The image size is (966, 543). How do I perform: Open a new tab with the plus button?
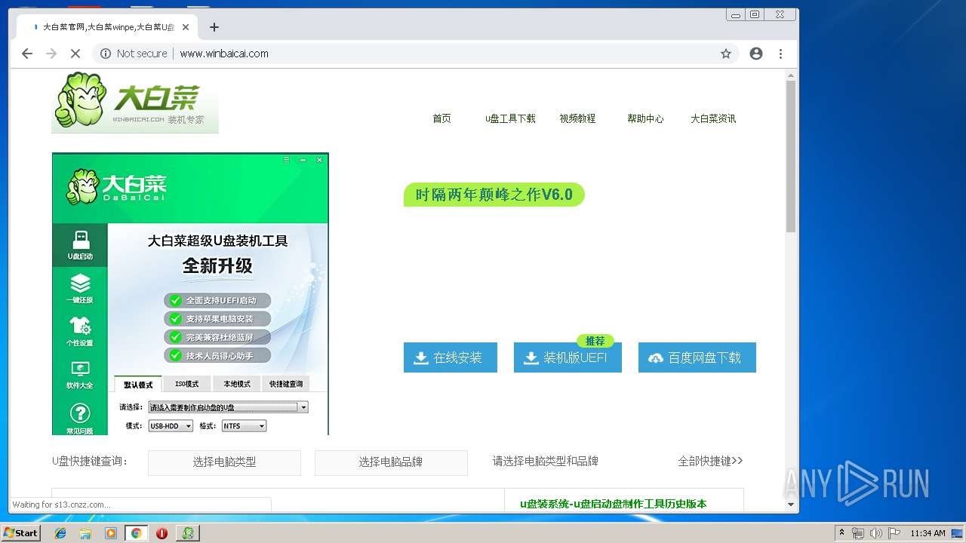pyautogui.click(x=214, y=27)
